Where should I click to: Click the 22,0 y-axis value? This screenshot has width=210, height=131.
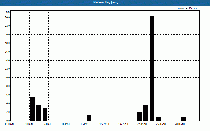coord(7,26)
